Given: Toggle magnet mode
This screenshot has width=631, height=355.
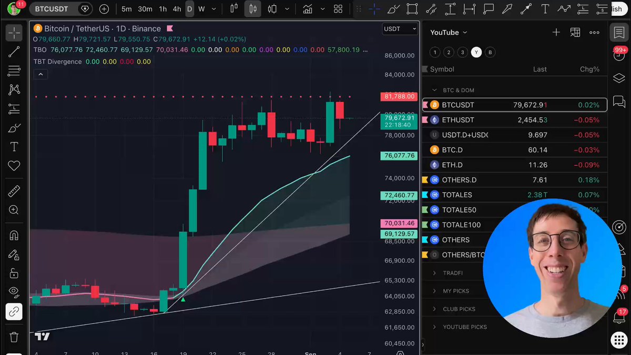Looking at the screenshot, I should [14, 236].
